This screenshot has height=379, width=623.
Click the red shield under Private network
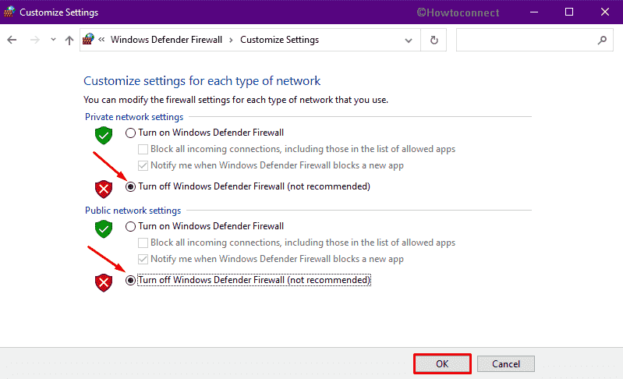pyautogui.click(x=104, y=189)
